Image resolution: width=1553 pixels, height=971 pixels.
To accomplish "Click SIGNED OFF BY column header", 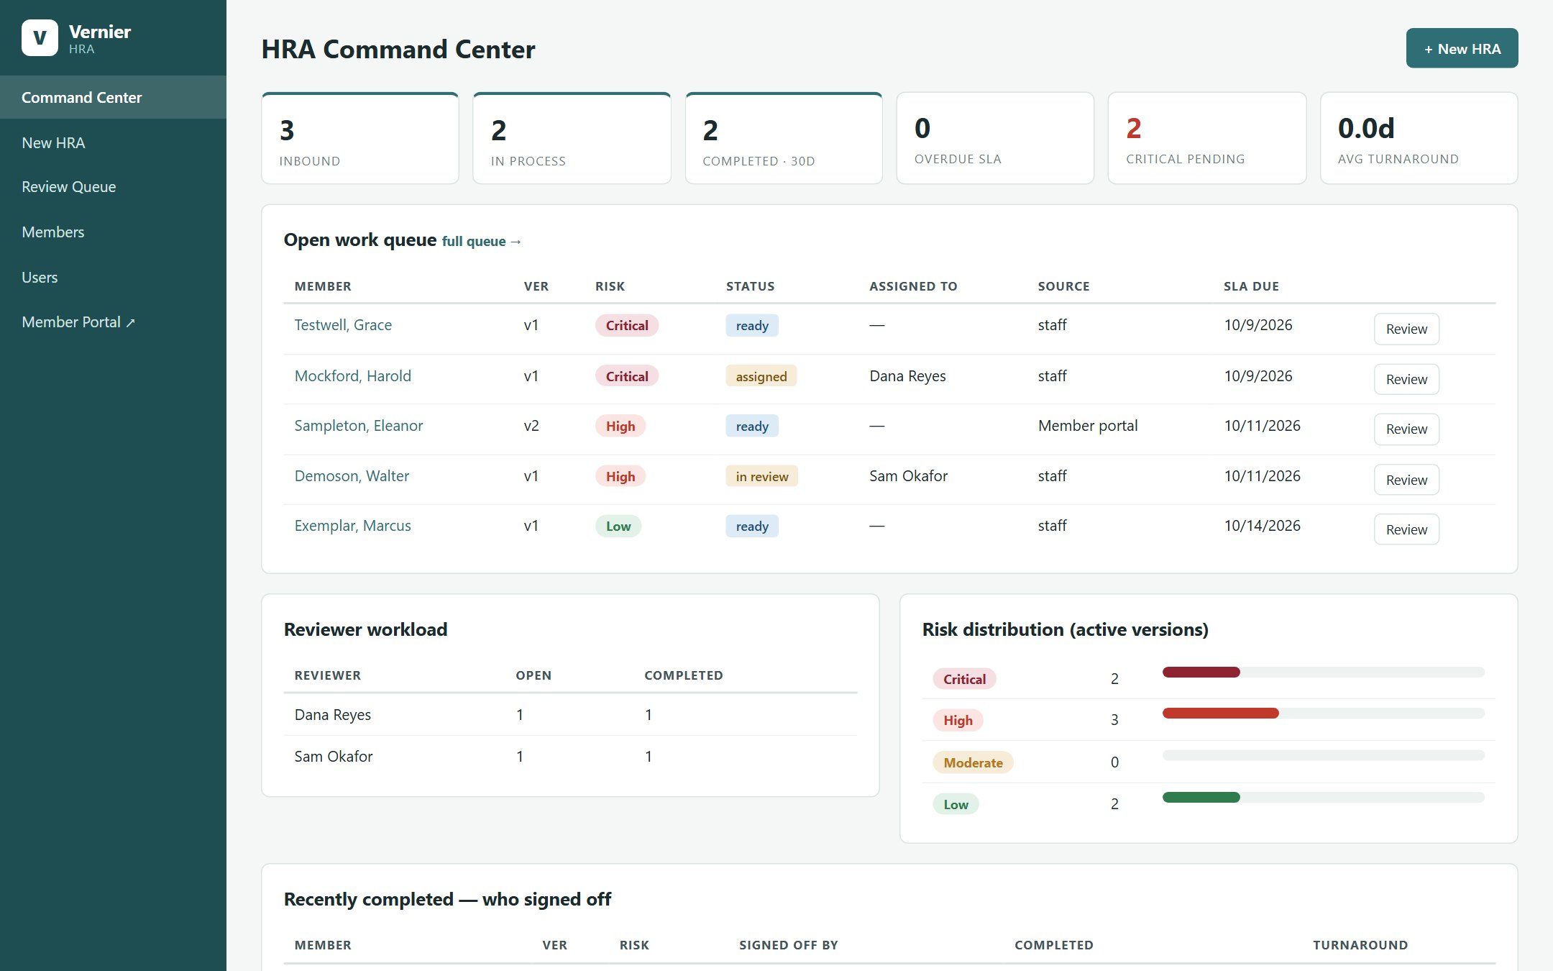I will click(789, 945).
